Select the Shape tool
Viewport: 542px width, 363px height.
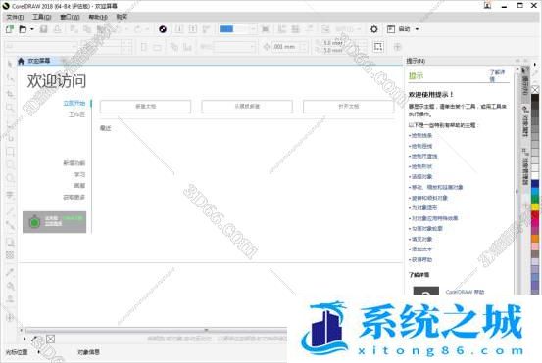click(x=10, y=78)
